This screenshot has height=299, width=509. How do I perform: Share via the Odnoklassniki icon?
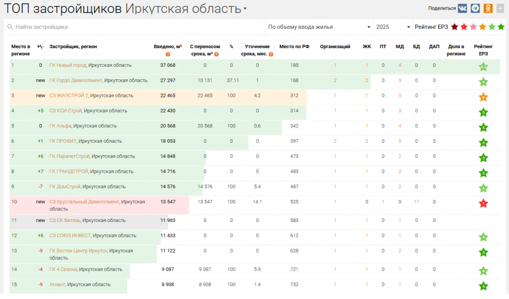click(x=488, y=8)
